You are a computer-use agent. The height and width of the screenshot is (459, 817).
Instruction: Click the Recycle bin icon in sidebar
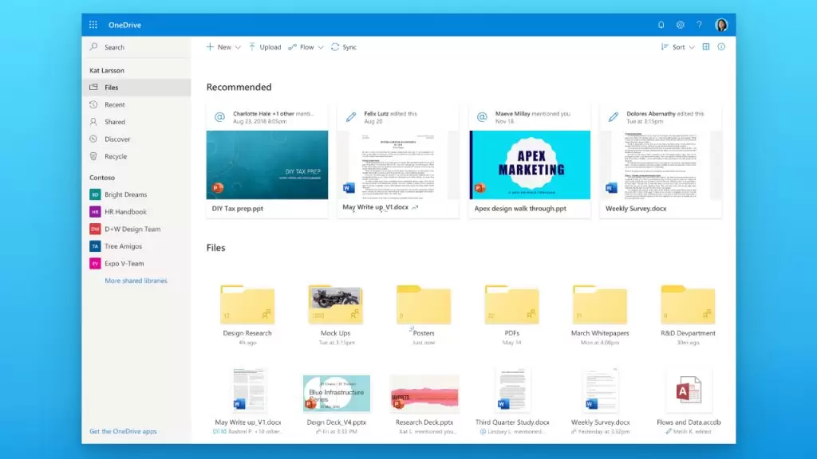click(x=94, y=156)
